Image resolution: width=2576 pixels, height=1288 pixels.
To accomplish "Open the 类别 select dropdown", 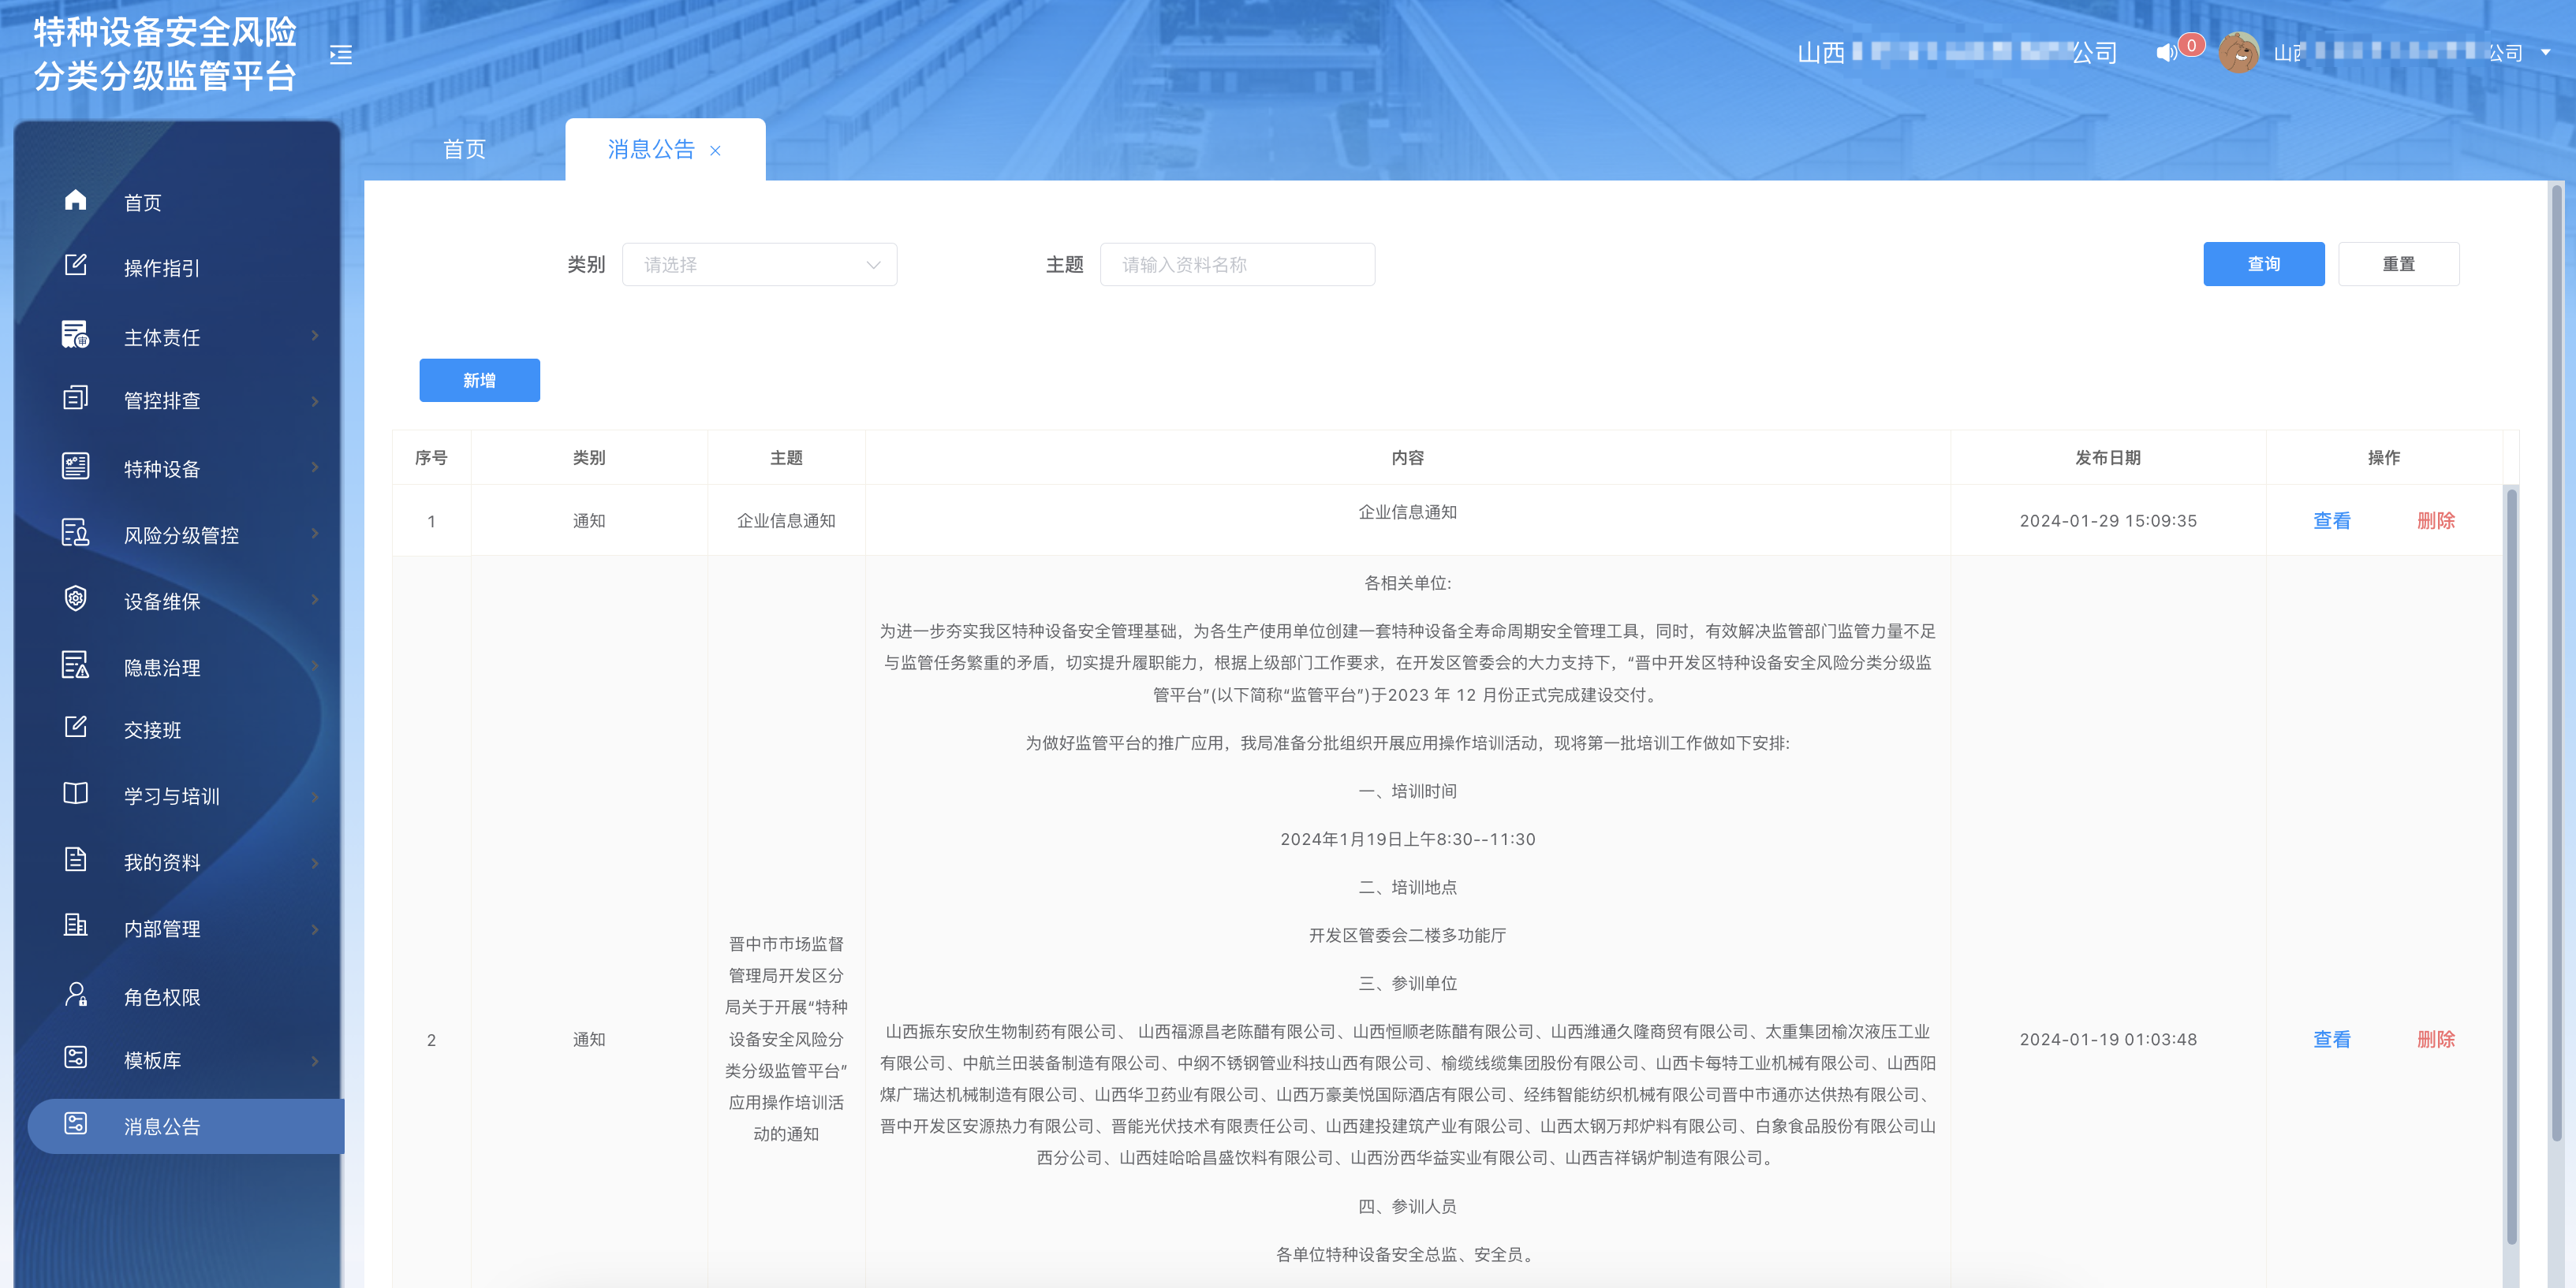I will pyautogui.click(x=759, y=265).
